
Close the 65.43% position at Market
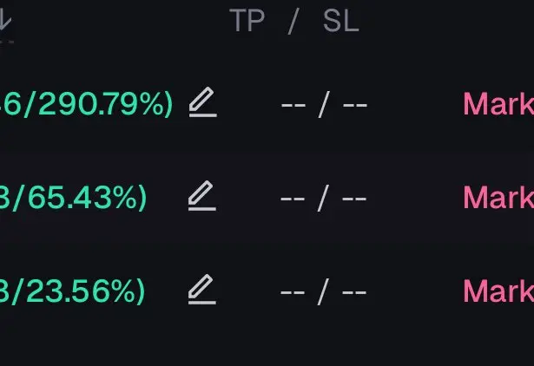tap(498, 197)
